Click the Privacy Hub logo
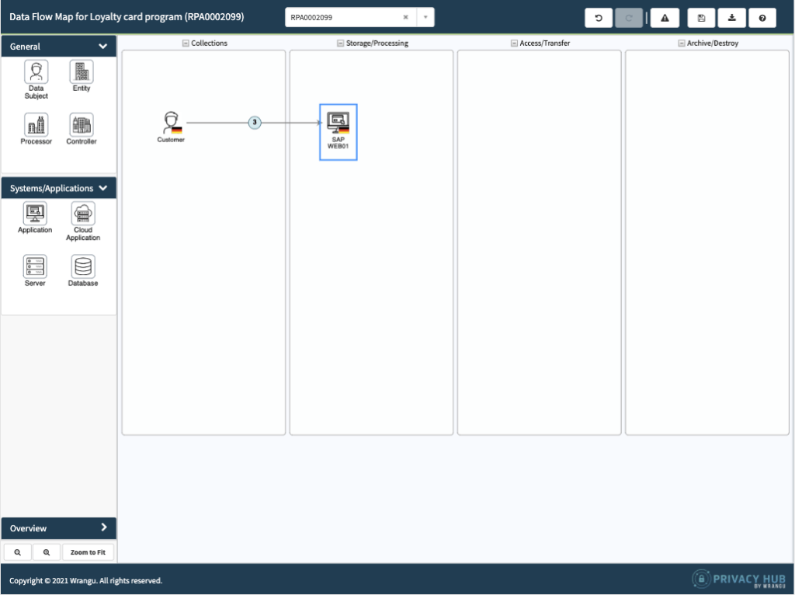Screen dimensions: 795x595 click(739, 579)
